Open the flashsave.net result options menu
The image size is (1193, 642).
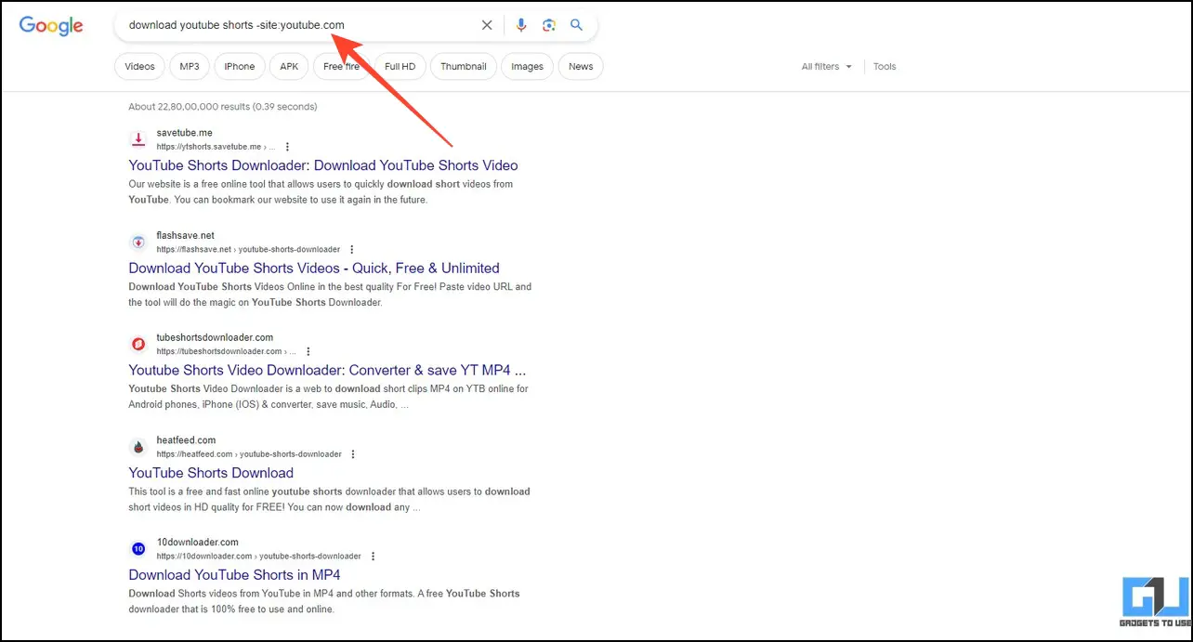351,249
